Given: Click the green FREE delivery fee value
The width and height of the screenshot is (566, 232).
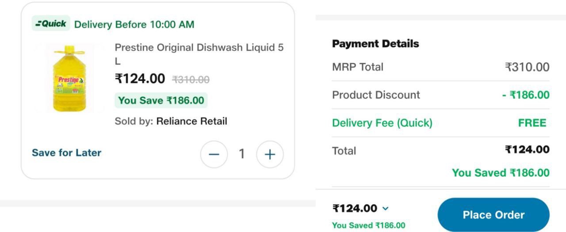Looking at the screenshot, I should [x=532, y=123].
